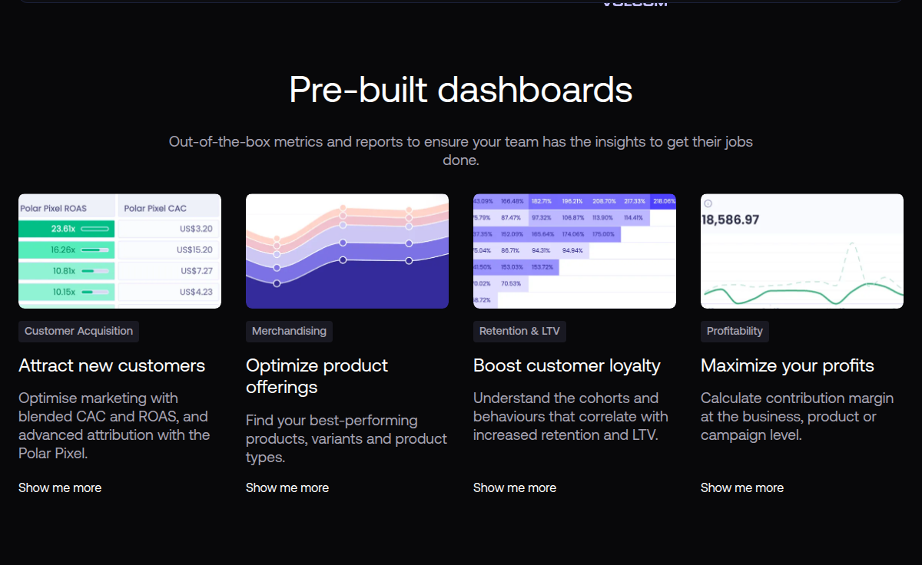Viewport: 922px width, 565px height.
Task: Select the Customer Acquisition tag
Action: pyautogui.click(x=78, y=332)
